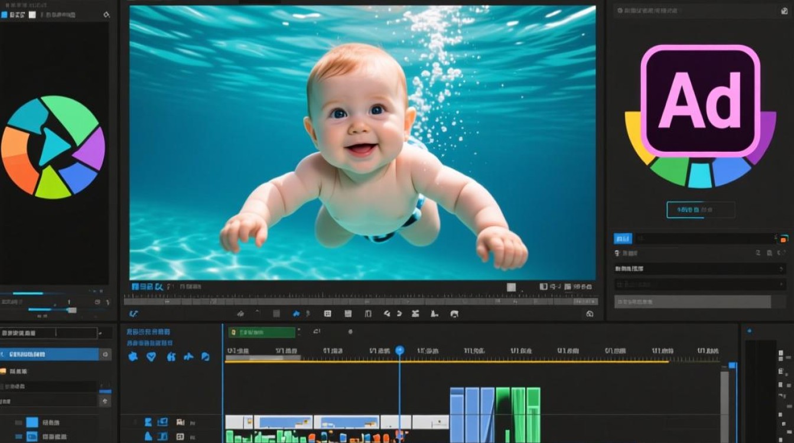794x443 pixels.
Task: Click the blue playhead handle on timeline ruler
Action: click(400, 350)
